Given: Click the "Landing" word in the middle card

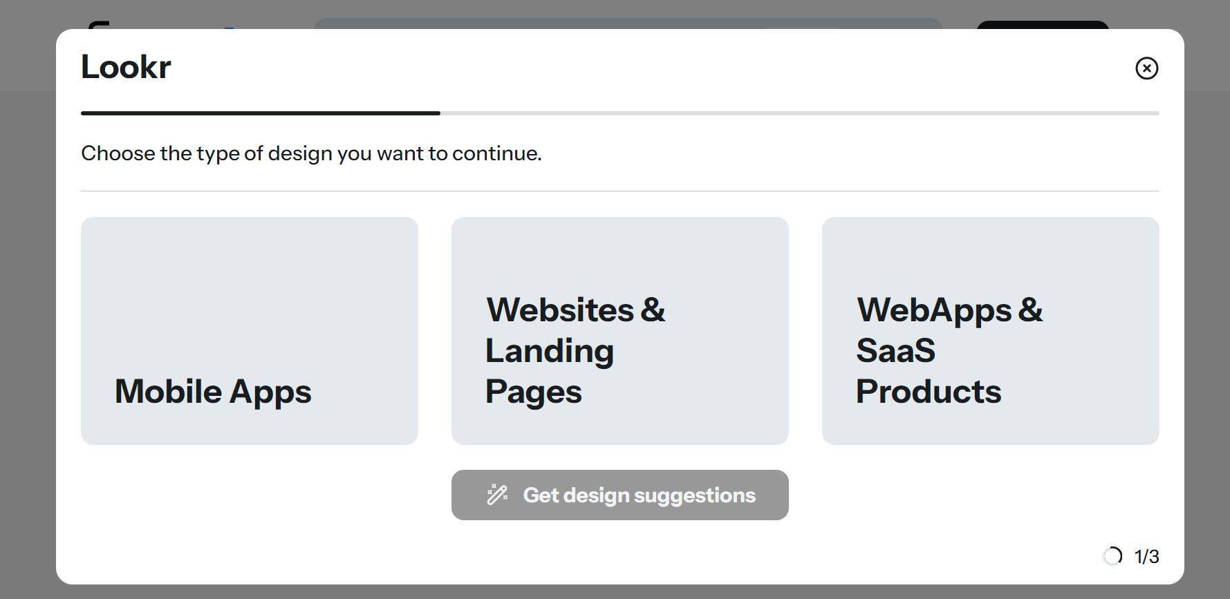Looking at the screenshot, I should 550,351.
